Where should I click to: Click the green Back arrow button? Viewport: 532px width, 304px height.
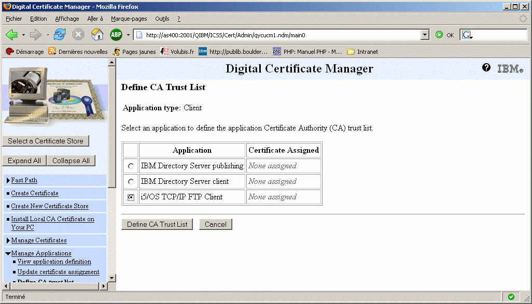tap(11, 35)
